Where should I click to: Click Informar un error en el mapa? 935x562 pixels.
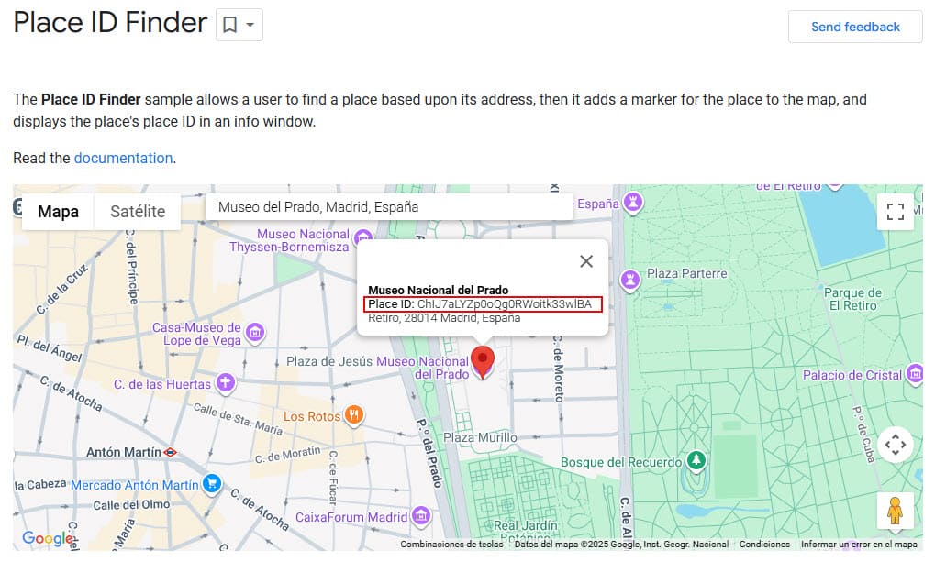click(859, 544)
